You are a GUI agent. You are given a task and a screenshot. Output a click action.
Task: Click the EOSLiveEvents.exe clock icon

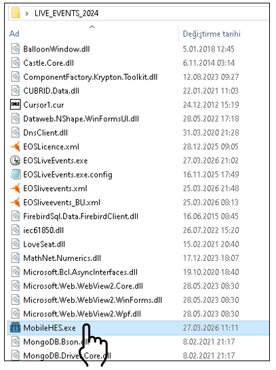[16, 161]
